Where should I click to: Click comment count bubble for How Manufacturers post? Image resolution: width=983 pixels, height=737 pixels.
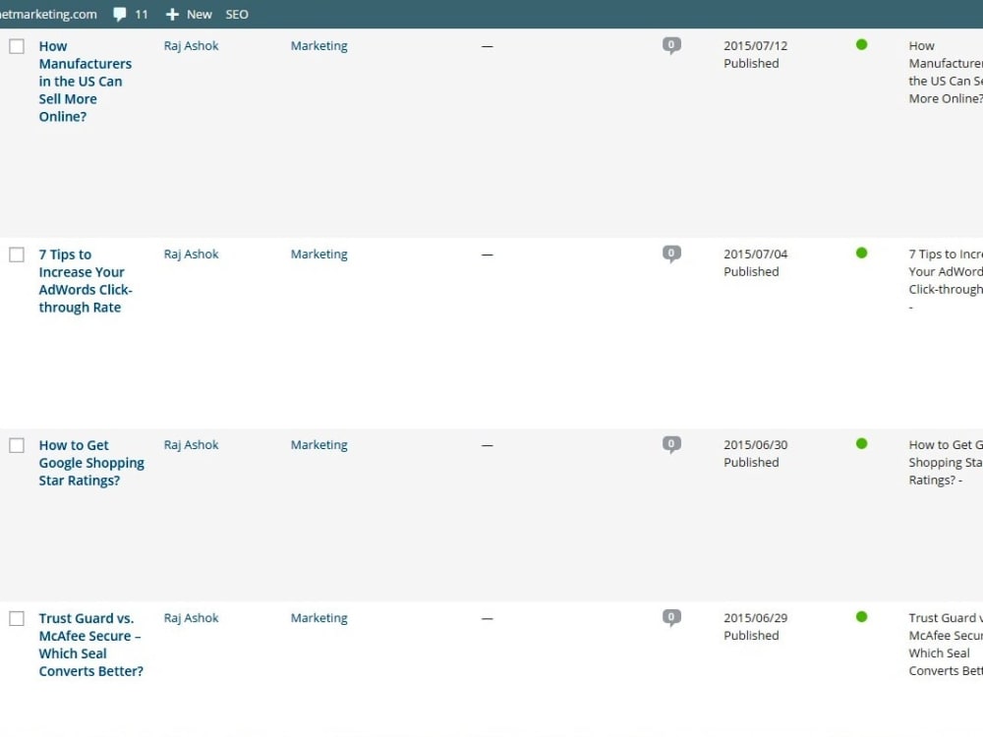click(x=671, y=46)
